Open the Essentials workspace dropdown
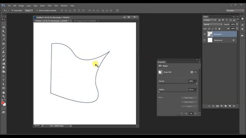 [235, 10]
